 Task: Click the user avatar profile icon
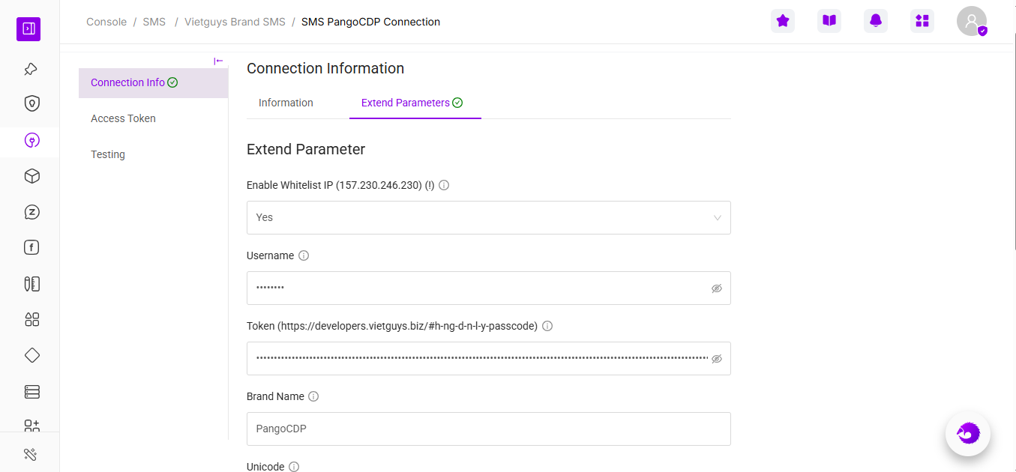point(972,21)
